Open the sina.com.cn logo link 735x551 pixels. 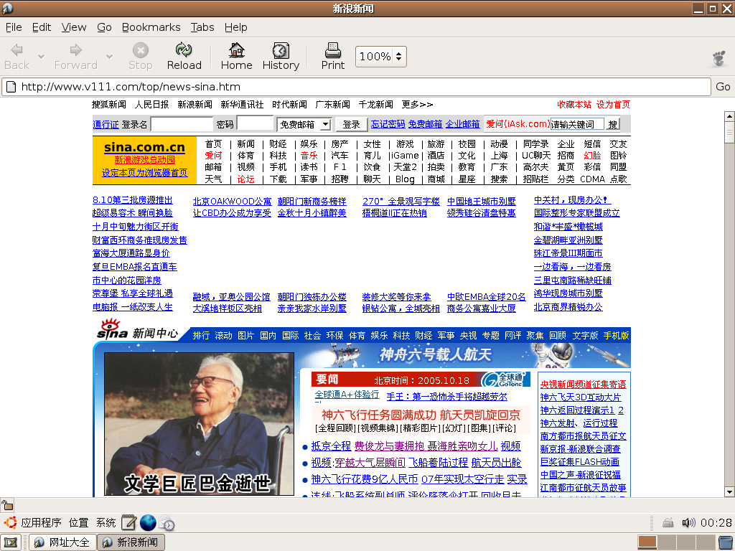[144, 147]
